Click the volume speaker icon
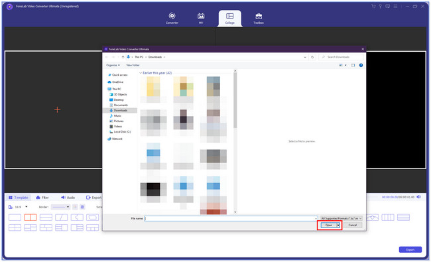 click(x=418, y=197)
